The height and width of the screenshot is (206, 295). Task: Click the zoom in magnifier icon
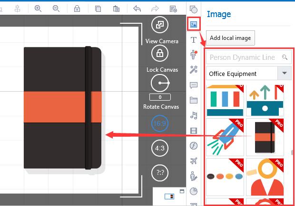[38, 9]
